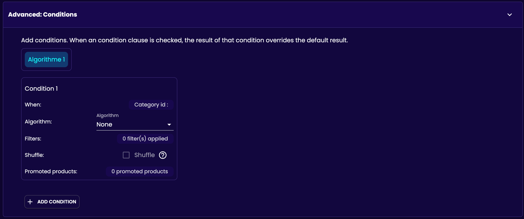This screenshot has height=219, width=524.
Task: Click the ADD CONDITION button
Action: coord(52,202)
